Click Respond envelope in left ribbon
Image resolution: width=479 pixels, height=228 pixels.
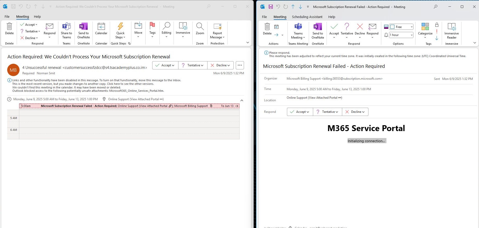[49, 26]
